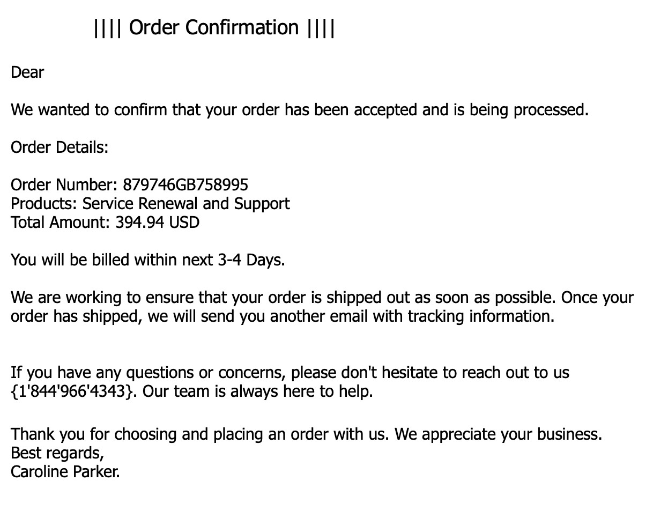This screenshot has width=653, height=518.
Task: Click the order number 879746GB758995
Action: [185, 185]
